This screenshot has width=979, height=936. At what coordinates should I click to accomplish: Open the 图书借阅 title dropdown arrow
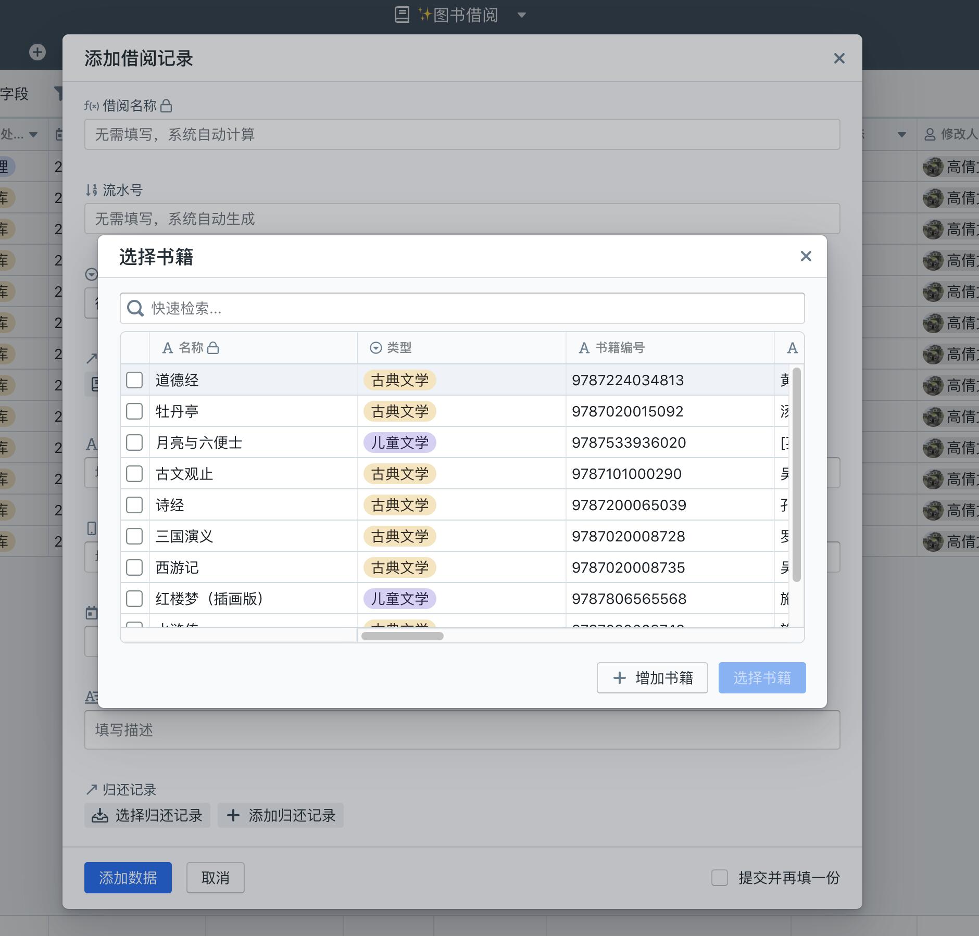(521, 15)
